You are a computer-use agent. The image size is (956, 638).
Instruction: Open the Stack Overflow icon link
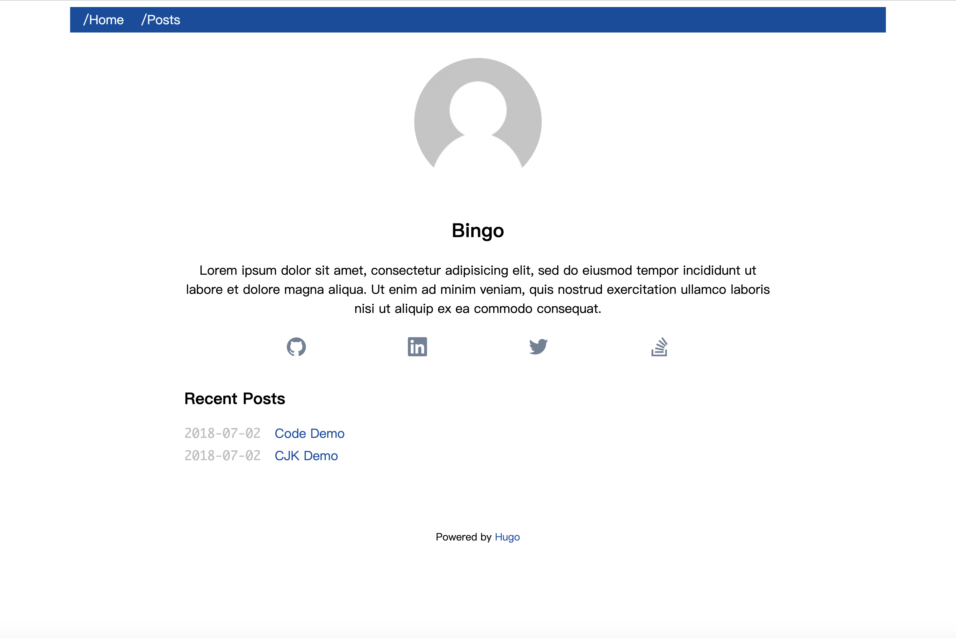click(x=659, y=347)
